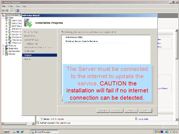
Task: Expand the DHCP Server tree node
Action: tap(6, 26)
